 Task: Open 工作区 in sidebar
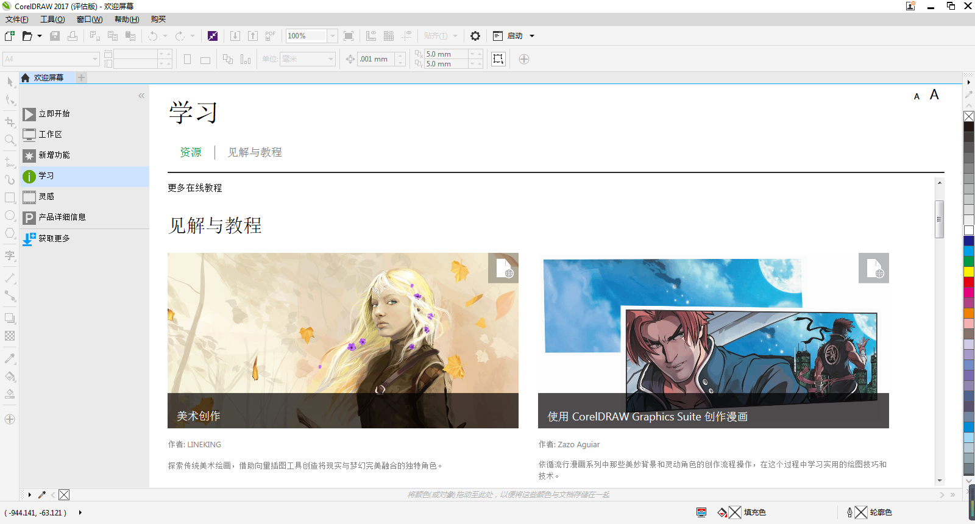click(x=85, y=135)
